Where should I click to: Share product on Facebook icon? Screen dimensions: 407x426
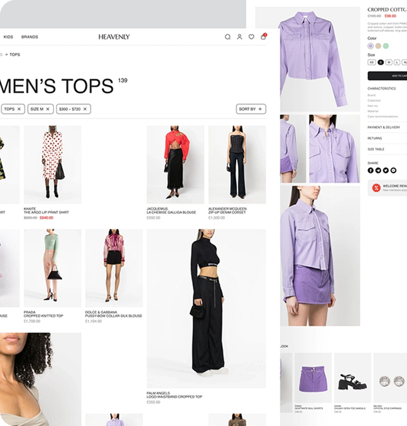click(371, 170)
